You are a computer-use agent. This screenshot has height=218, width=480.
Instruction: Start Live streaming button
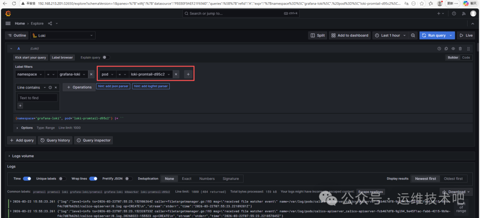pos(466,35)
